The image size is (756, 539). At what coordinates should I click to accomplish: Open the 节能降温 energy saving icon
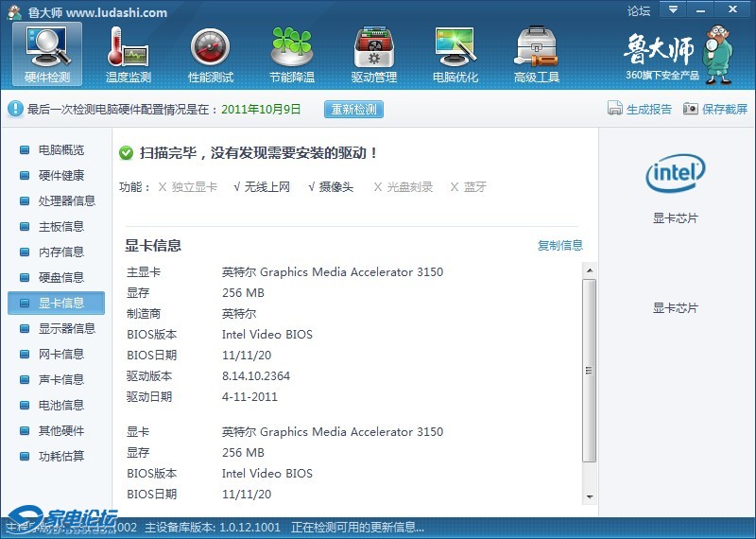tap(291, 55)
